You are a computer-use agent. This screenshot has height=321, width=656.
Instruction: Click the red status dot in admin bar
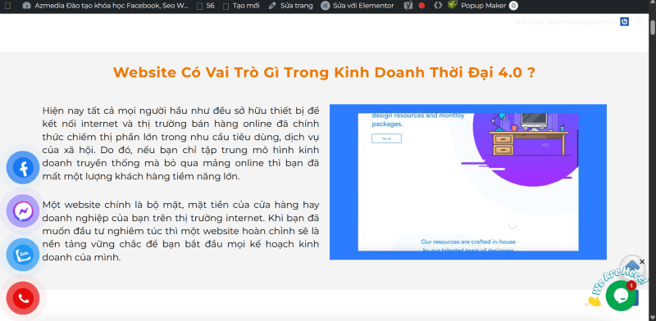pyautogui.click(x=421, y=6)
